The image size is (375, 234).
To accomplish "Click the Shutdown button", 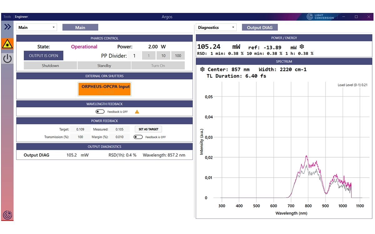I will 50,66.
